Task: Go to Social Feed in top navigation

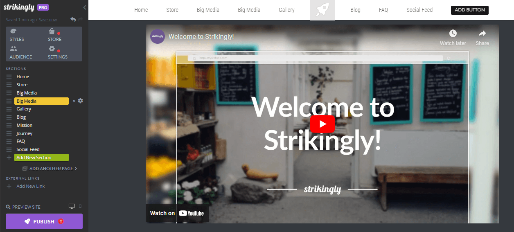Action: 419,10
